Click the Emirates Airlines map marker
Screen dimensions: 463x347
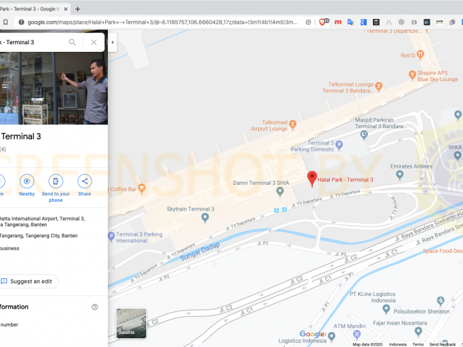point(399,175)
